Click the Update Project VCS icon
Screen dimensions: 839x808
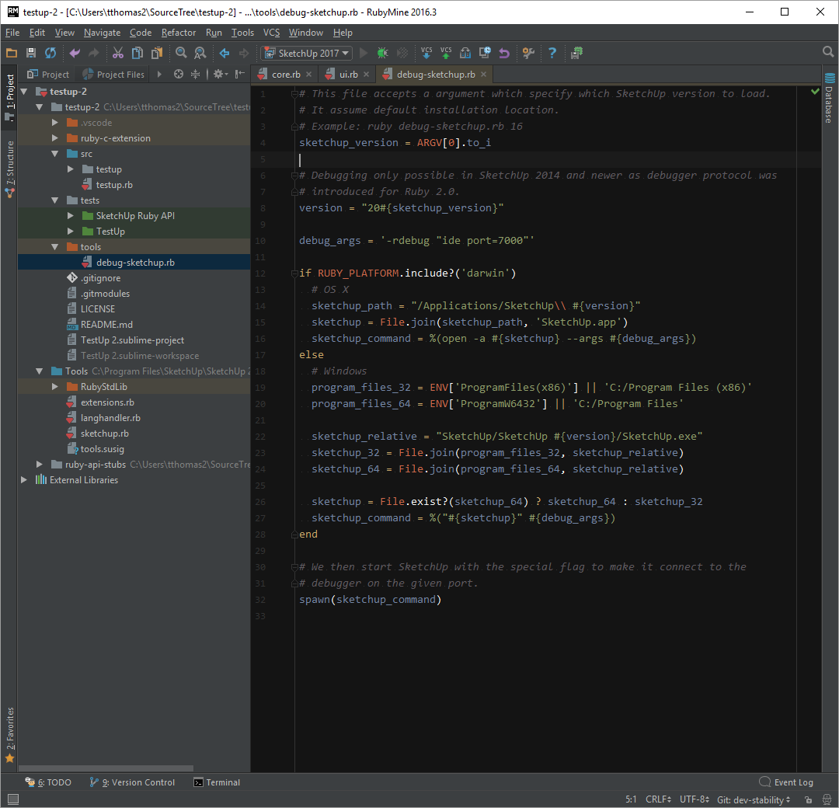(426, 53)
